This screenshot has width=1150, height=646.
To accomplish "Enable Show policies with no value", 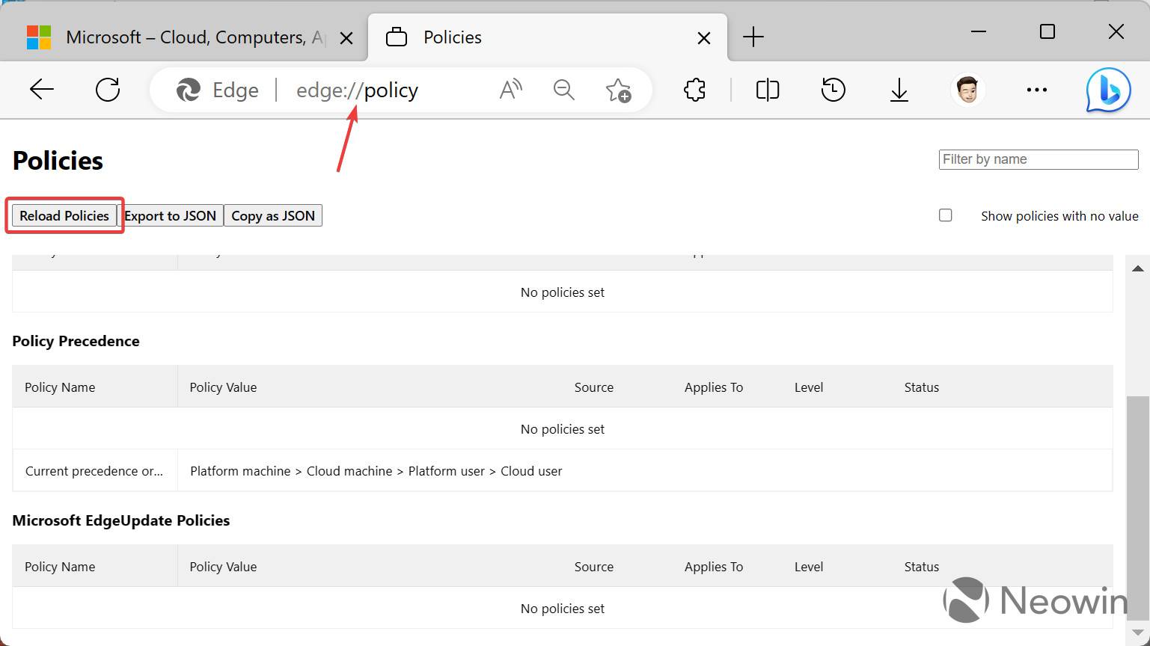I will (945, 215).
